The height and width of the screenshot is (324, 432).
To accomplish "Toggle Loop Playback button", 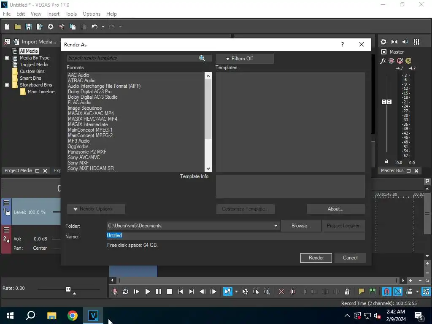I will click(126, 292).
